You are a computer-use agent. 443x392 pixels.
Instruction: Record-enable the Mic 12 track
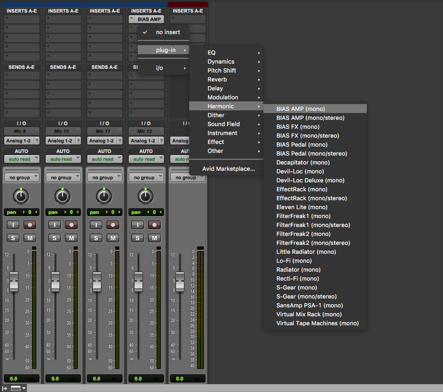click(154, 225)
